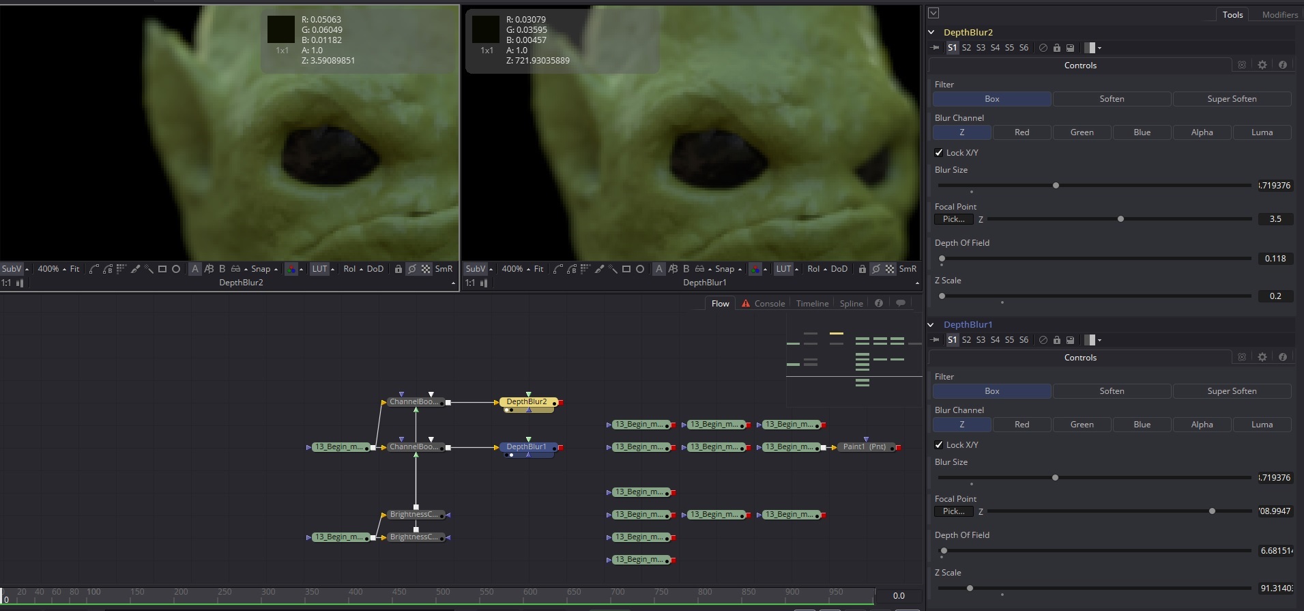Toggle A/B split view in DepthBlur2 viewer
Image resolution: width=1304 pixels, height=611 pixels.
pos(209,269)
